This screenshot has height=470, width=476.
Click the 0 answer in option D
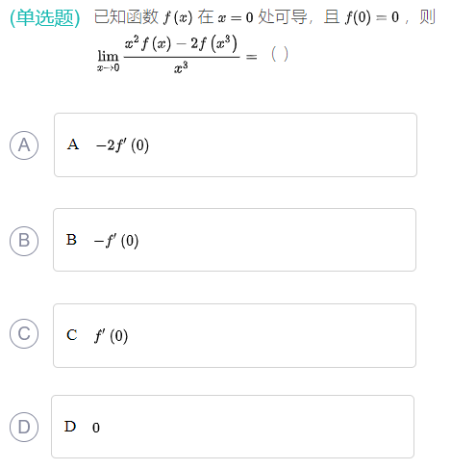(96, 428)
